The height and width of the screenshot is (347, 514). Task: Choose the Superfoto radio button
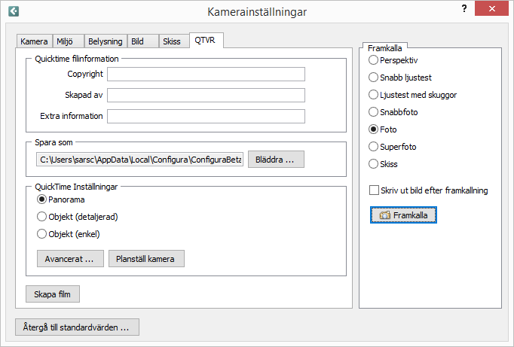click(x=373, y=147)
